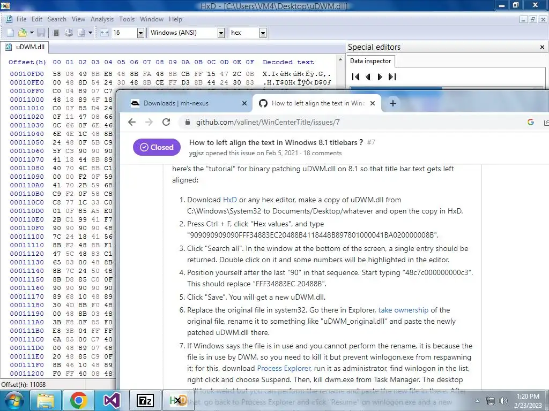Click the browser Back arrow
The image size is (549, 411).
(x=132, y=122)
